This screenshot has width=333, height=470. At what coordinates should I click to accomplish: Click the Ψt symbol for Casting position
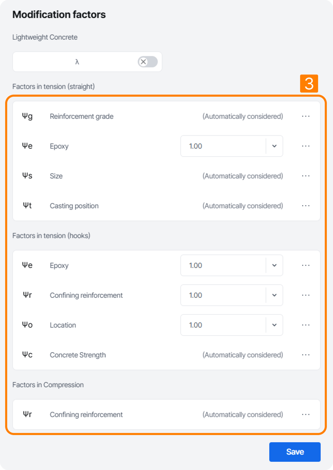tap(28, 206)
